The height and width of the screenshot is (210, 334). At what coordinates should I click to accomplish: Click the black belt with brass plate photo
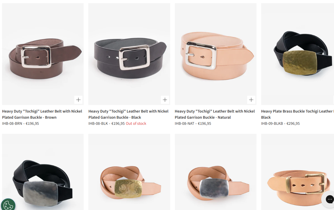point(298,54)
